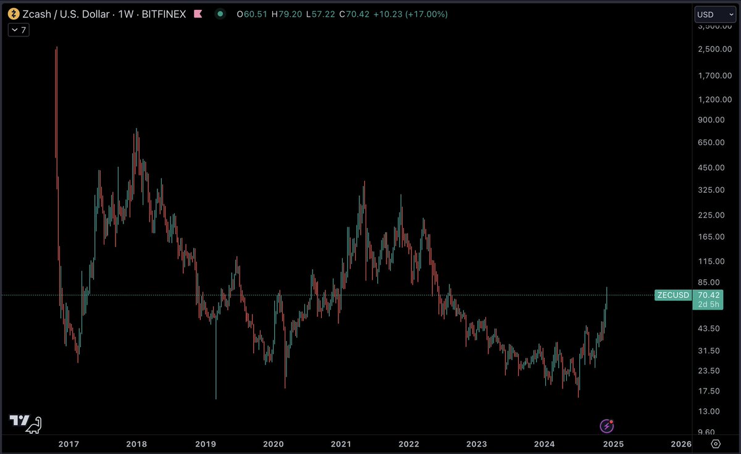Click the 2,500.00 price scale label
741x454 pixels.
point(714,49)
